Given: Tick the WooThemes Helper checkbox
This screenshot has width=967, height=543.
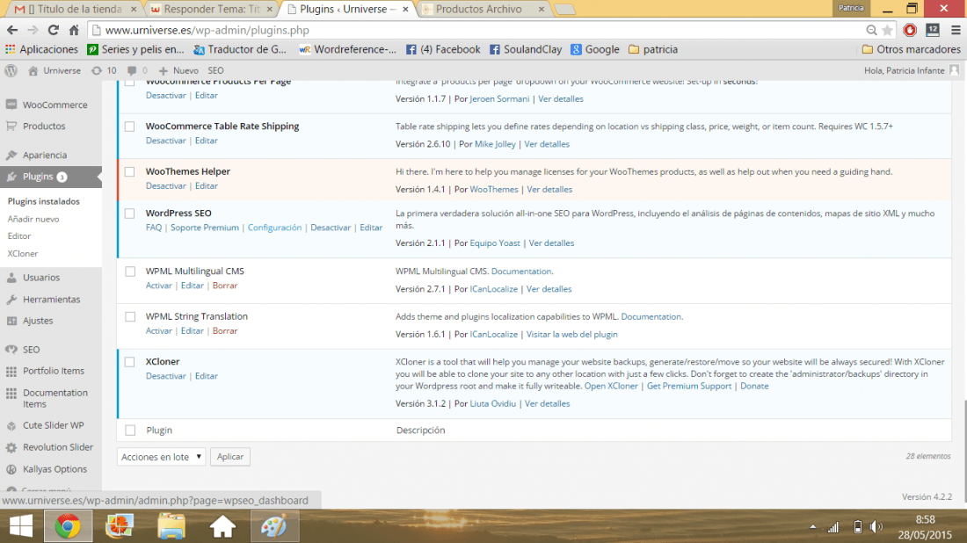Looking at the screenshot, I should coord(129,172).
